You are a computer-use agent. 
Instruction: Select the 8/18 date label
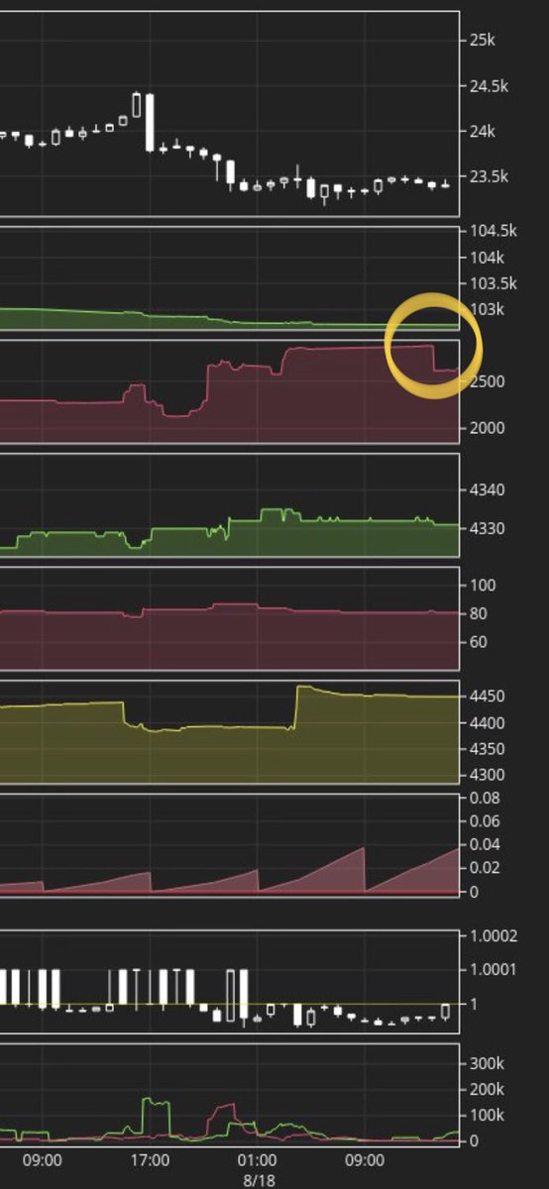(x=257, y=1180)
